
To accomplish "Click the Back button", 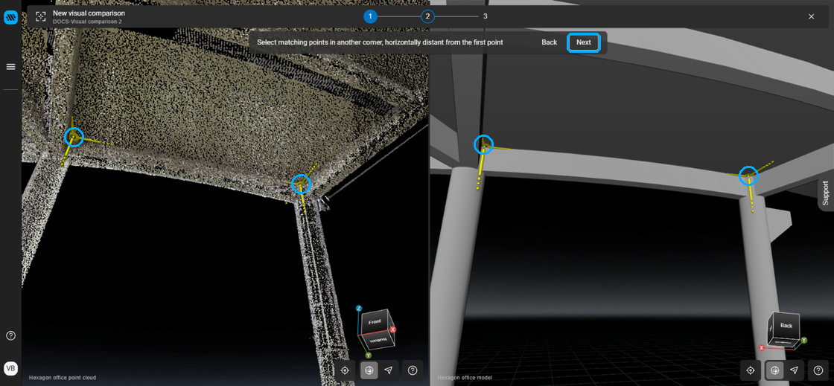I will [x=550, y=42].
